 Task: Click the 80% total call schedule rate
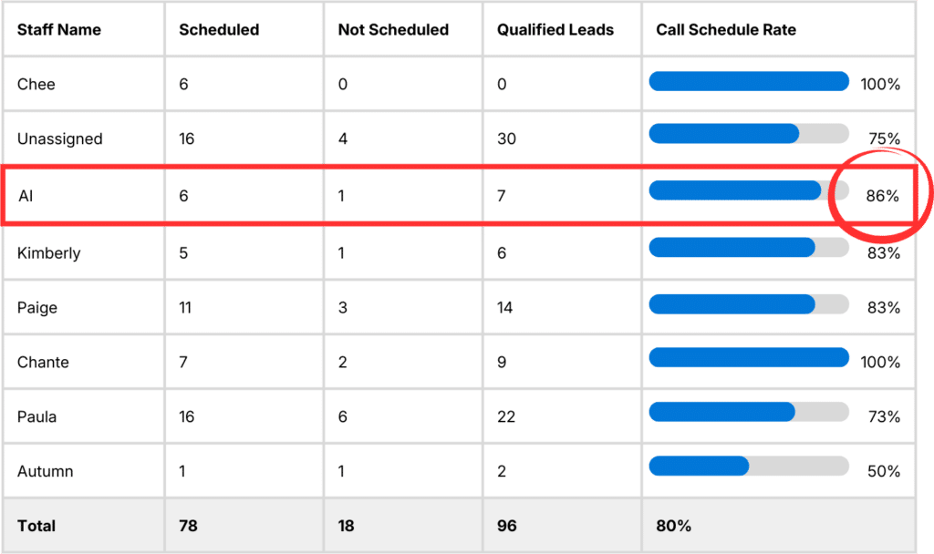click(673, 526)
